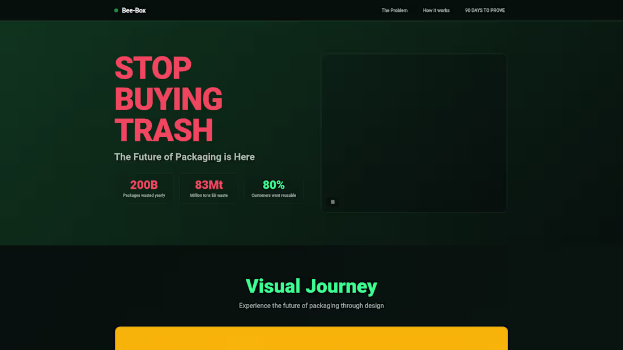Open the How it works section
The height and width of the screenshot is (350, 623).
click(436, 10)
